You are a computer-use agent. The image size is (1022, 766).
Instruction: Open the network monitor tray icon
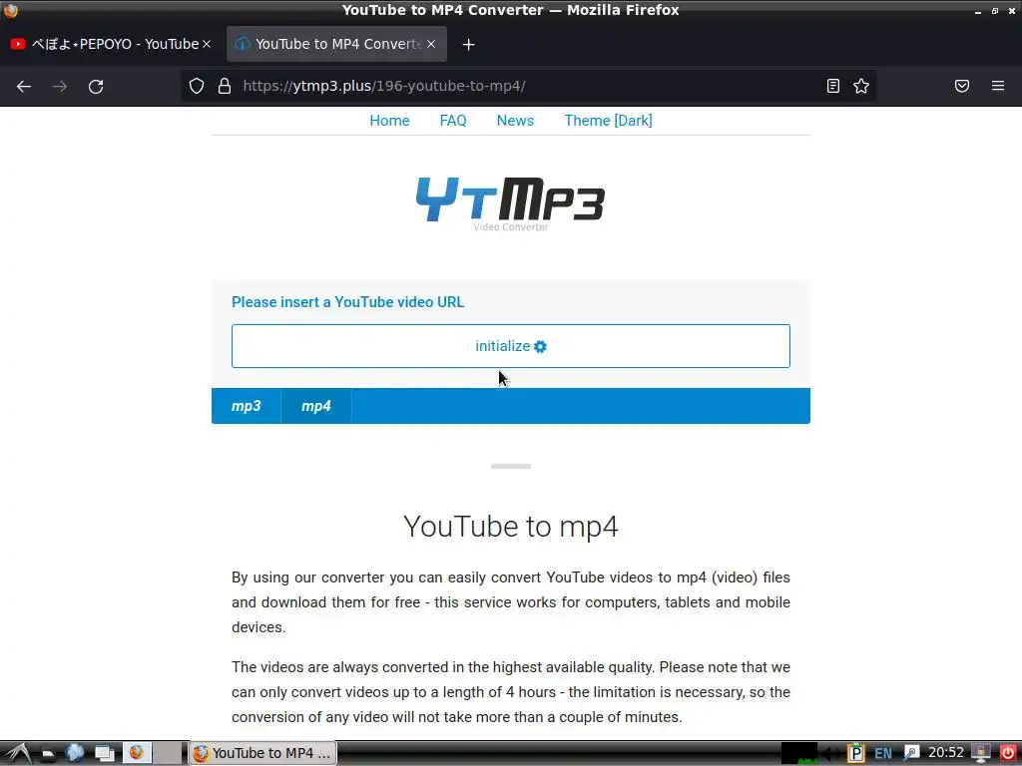tap(981, 754)
